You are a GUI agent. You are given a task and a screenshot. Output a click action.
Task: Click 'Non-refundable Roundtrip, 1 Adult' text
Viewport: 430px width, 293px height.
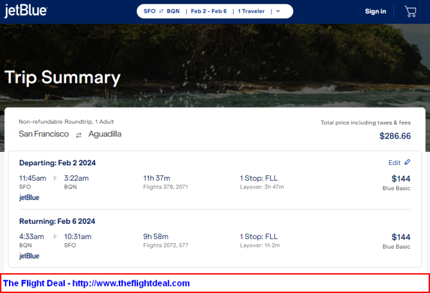[66, 122]
